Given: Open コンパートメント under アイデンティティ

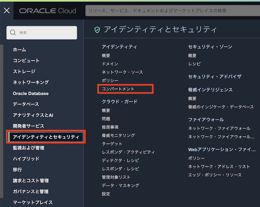Looking at the screenshot, I should tap(118, 89).
